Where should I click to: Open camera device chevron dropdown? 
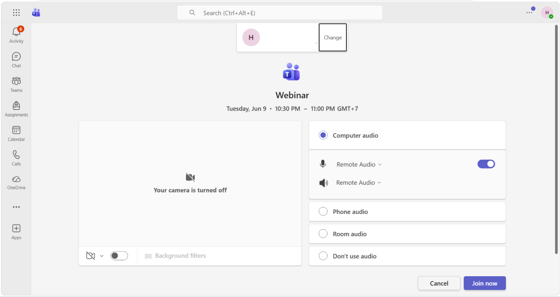coord(102,256)
